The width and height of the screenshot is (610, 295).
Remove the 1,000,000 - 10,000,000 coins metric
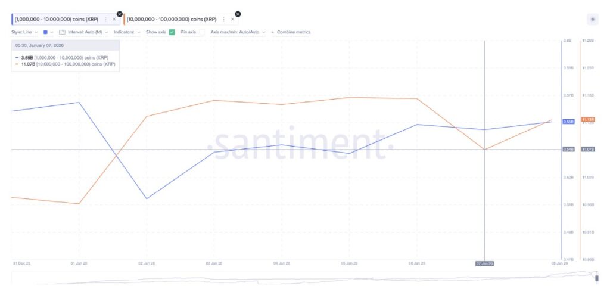coord(120,14)
